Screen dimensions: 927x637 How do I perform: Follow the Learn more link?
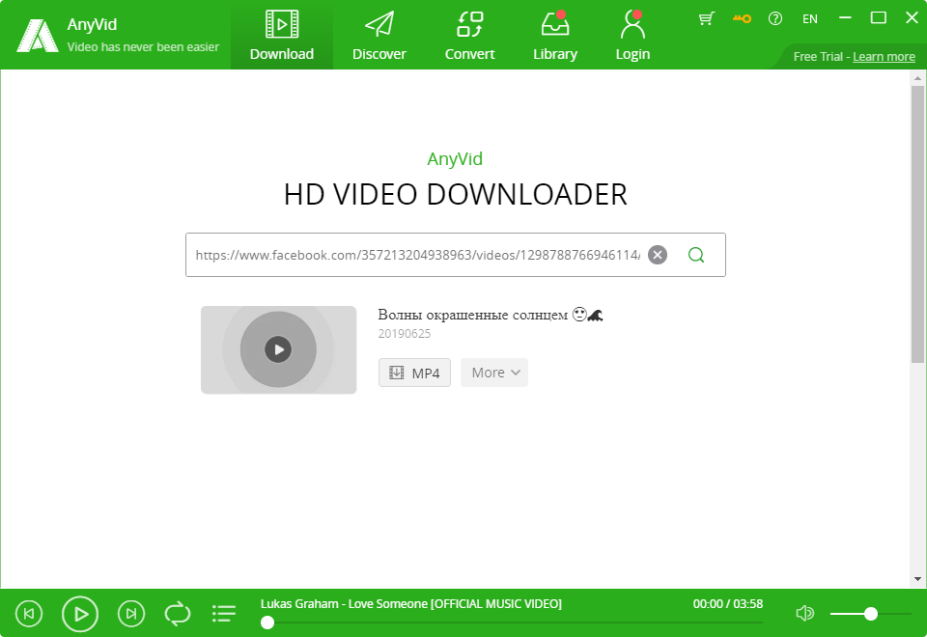pyautogui.click(x=884, y=57)
